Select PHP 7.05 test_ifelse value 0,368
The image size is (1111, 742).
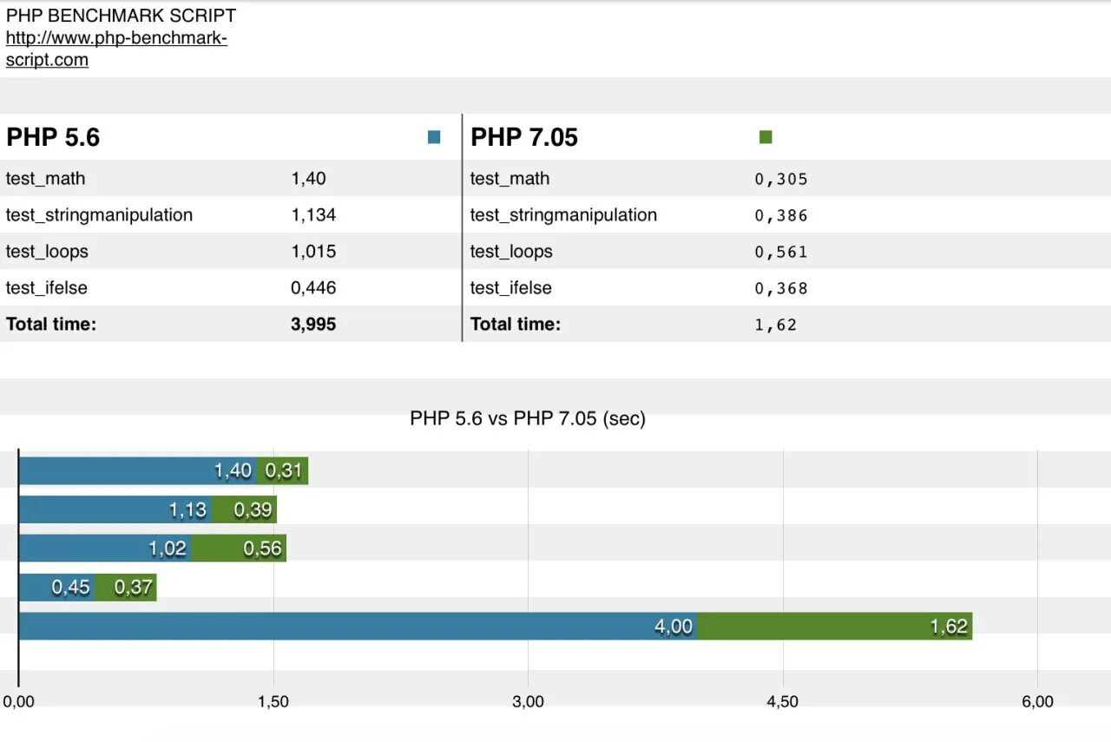pyautogui.click(x=781, y=289)
